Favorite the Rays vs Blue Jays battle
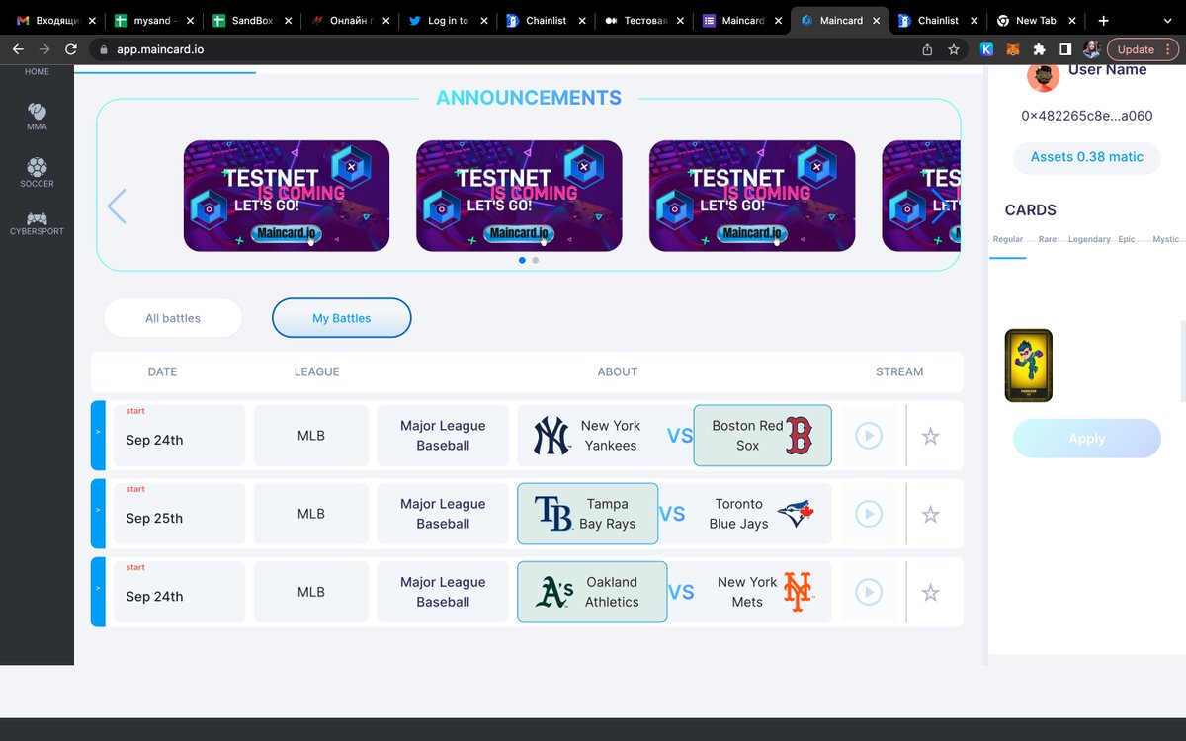The image size is (1186, 741). coord(930,514)
